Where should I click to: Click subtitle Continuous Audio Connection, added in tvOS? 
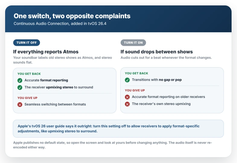coord(60,24)
